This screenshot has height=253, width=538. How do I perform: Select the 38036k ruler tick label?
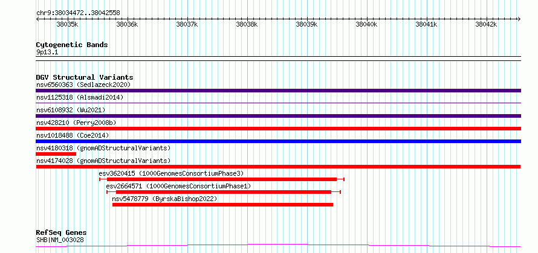point(127,24)
